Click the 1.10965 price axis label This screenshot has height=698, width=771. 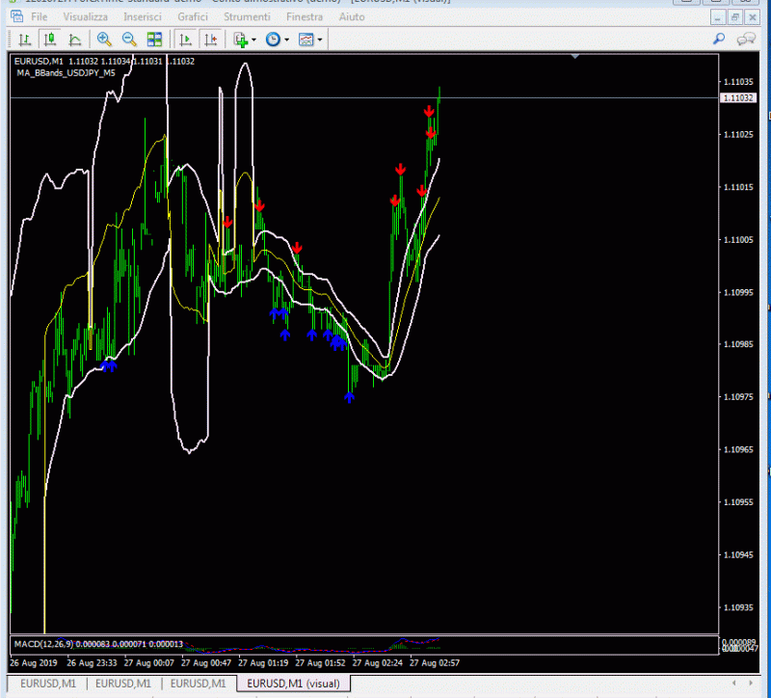[738, 449]
